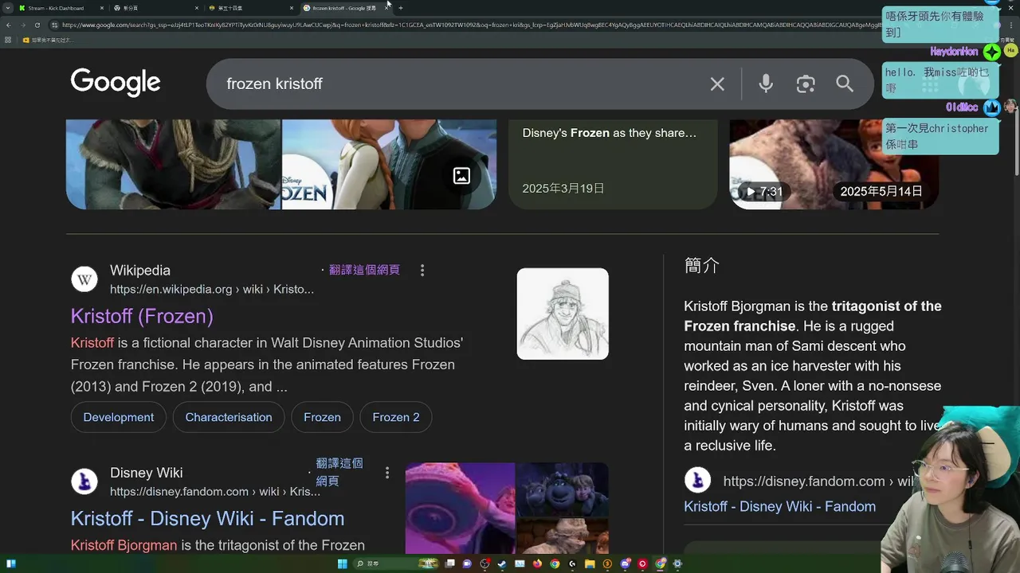The image size is (1020, 573).
Task: Click the Windows taskbar search box
Action: [x=396, y=563]
